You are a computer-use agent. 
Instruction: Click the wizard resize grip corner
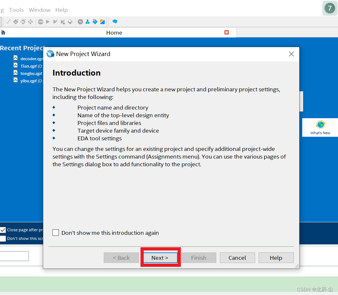tap(297, 266)
